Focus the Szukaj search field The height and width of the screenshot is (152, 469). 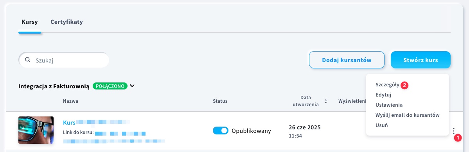tap(64, 60)
